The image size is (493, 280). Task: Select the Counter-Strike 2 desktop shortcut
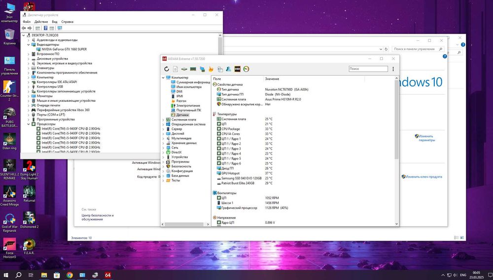9,91
